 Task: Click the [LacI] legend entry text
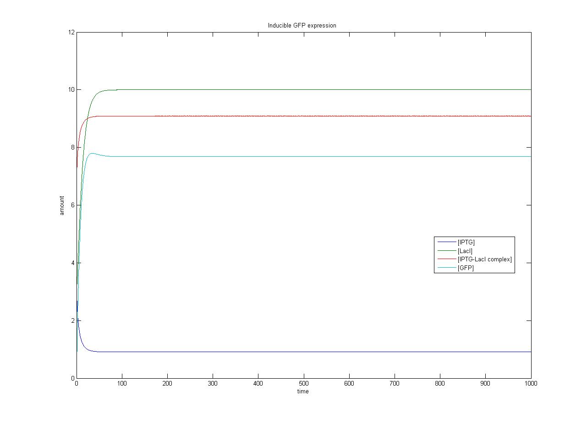point(465,251)
